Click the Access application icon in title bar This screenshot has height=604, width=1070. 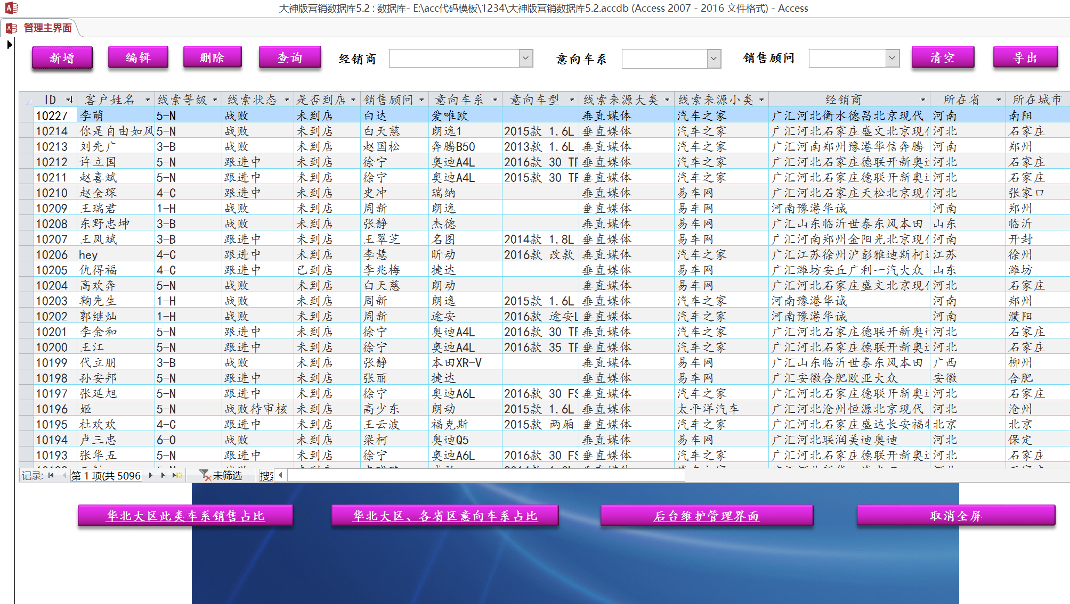point(11,8)
